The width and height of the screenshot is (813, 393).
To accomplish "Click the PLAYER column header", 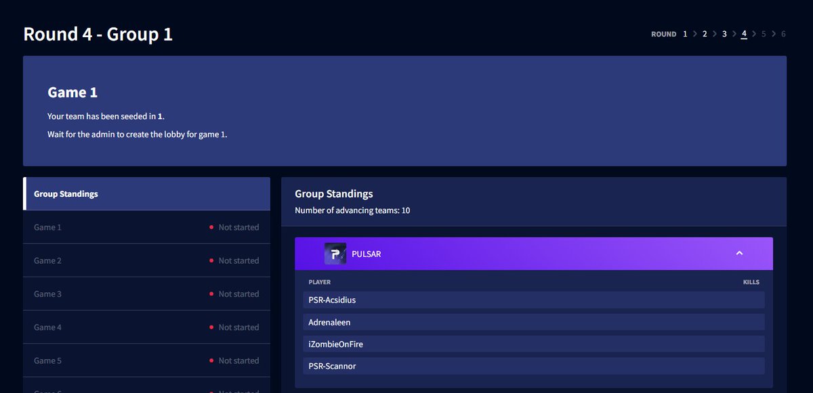I will [x=320, y=282].
